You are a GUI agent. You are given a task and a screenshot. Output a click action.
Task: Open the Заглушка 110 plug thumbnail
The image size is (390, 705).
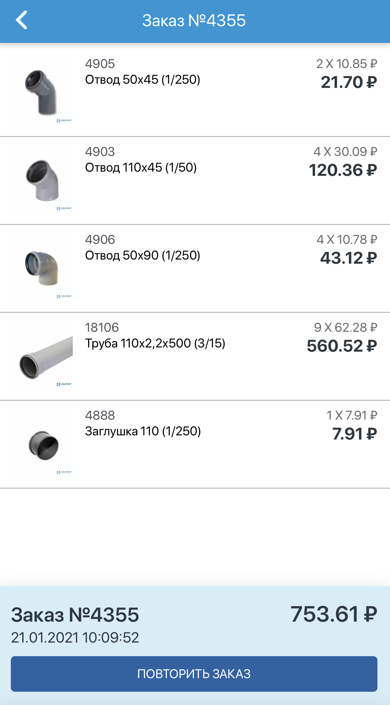(42, 444)
